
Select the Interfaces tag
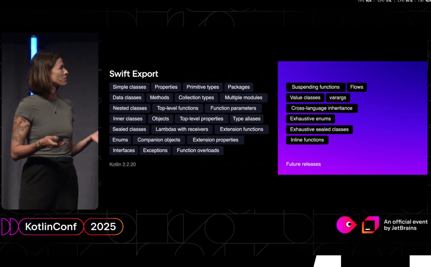click(x=124, y=150)
